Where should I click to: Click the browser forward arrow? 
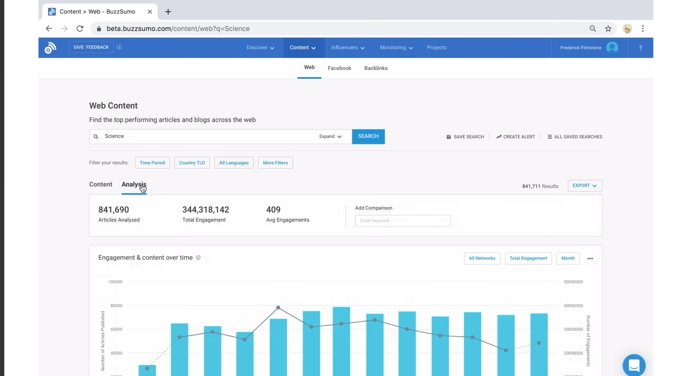click(64, 29)
